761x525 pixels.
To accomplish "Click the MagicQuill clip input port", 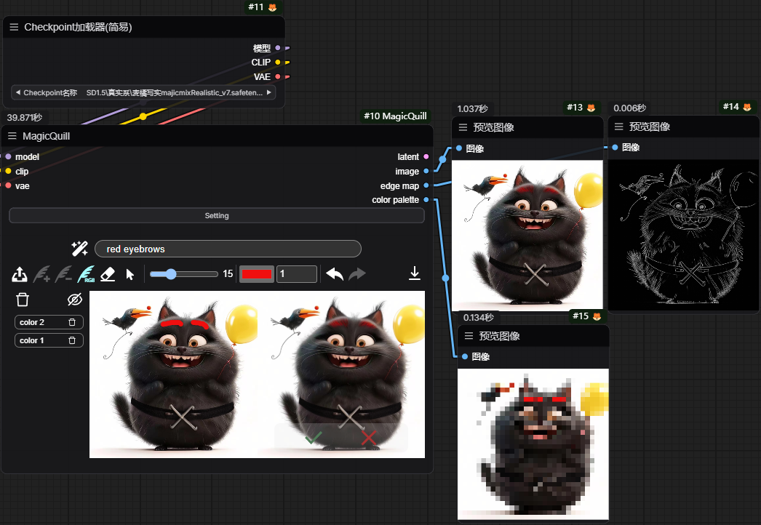I will [8, 171].
